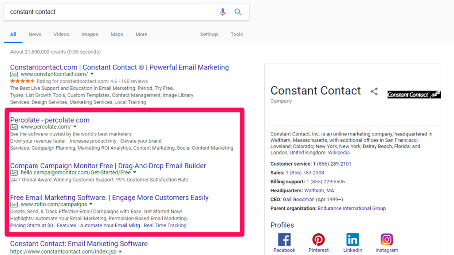Switch to the News tab

pos(35,34)
